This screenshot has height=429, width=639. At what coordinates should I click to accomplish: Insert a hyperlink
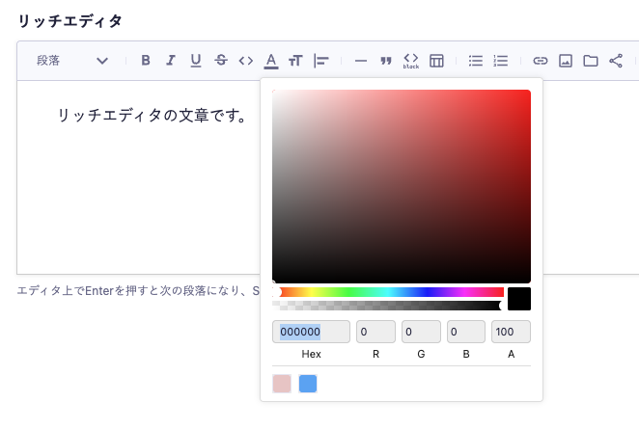541,61
